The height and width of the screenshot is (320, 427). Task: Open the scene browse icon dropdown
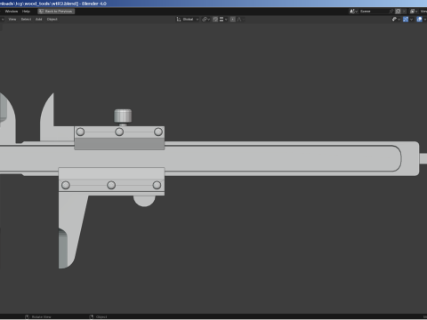(x=353, y=12)
